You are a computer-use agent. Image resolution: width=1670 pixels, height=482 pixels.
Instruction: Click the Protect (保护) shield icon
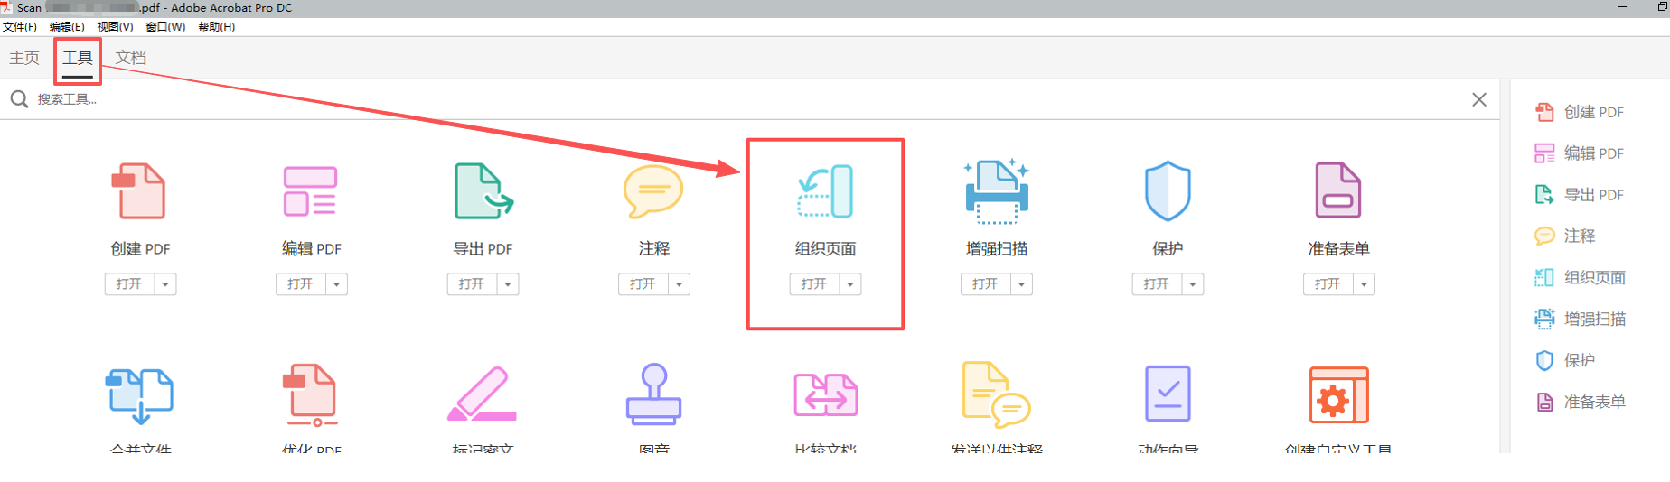click(1168, 190)
